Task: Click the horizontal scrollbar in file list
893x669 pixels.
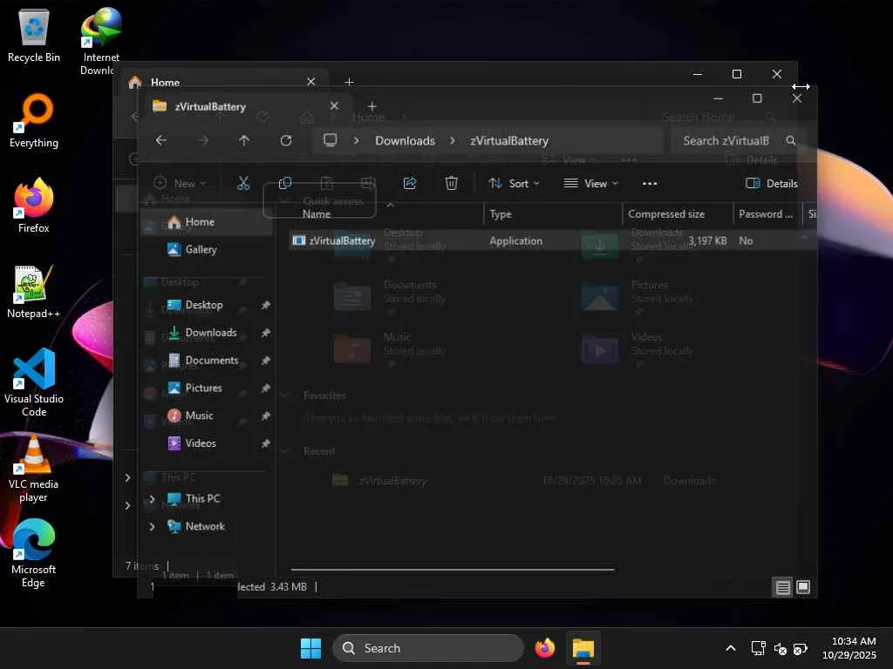Action: click(453, 569)
